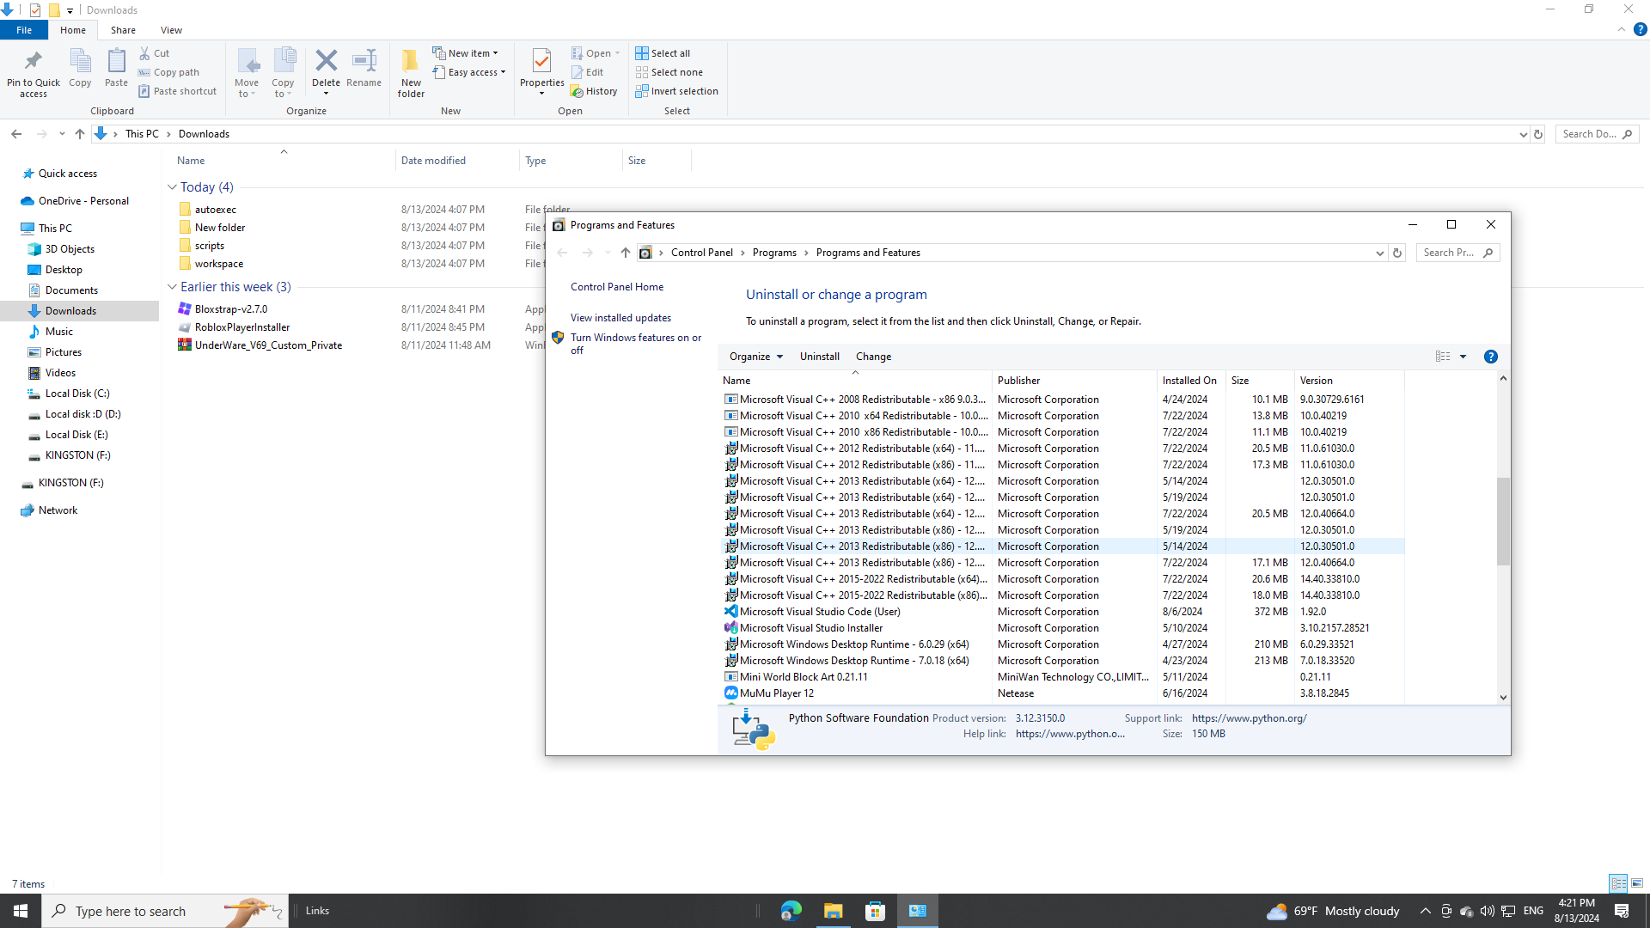Collapse the Today group in Downloads
The width and height of the screenshot is (1650, 928).
(x=172, y=187)
